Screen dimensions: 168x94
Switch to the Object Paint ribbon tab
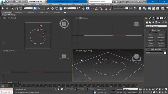[x=44, y=12]
